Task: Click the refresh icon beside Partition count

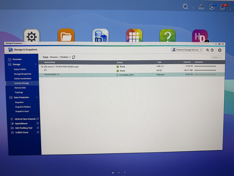Action: 74,57
